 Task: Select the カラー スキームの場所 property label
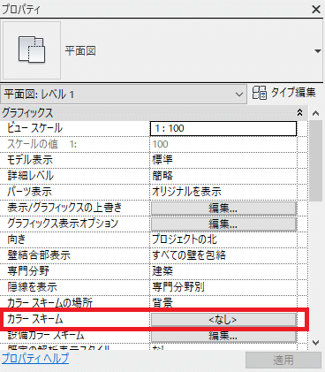point(49,303)
